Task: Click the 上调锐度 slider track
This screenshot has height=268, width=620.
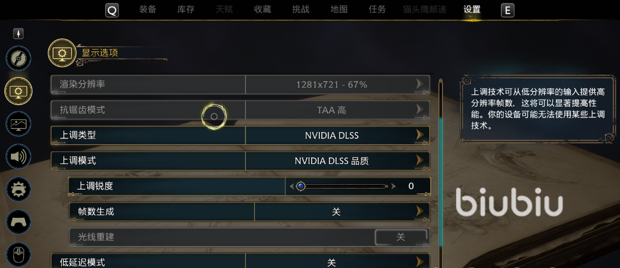Action: point(343,186)
